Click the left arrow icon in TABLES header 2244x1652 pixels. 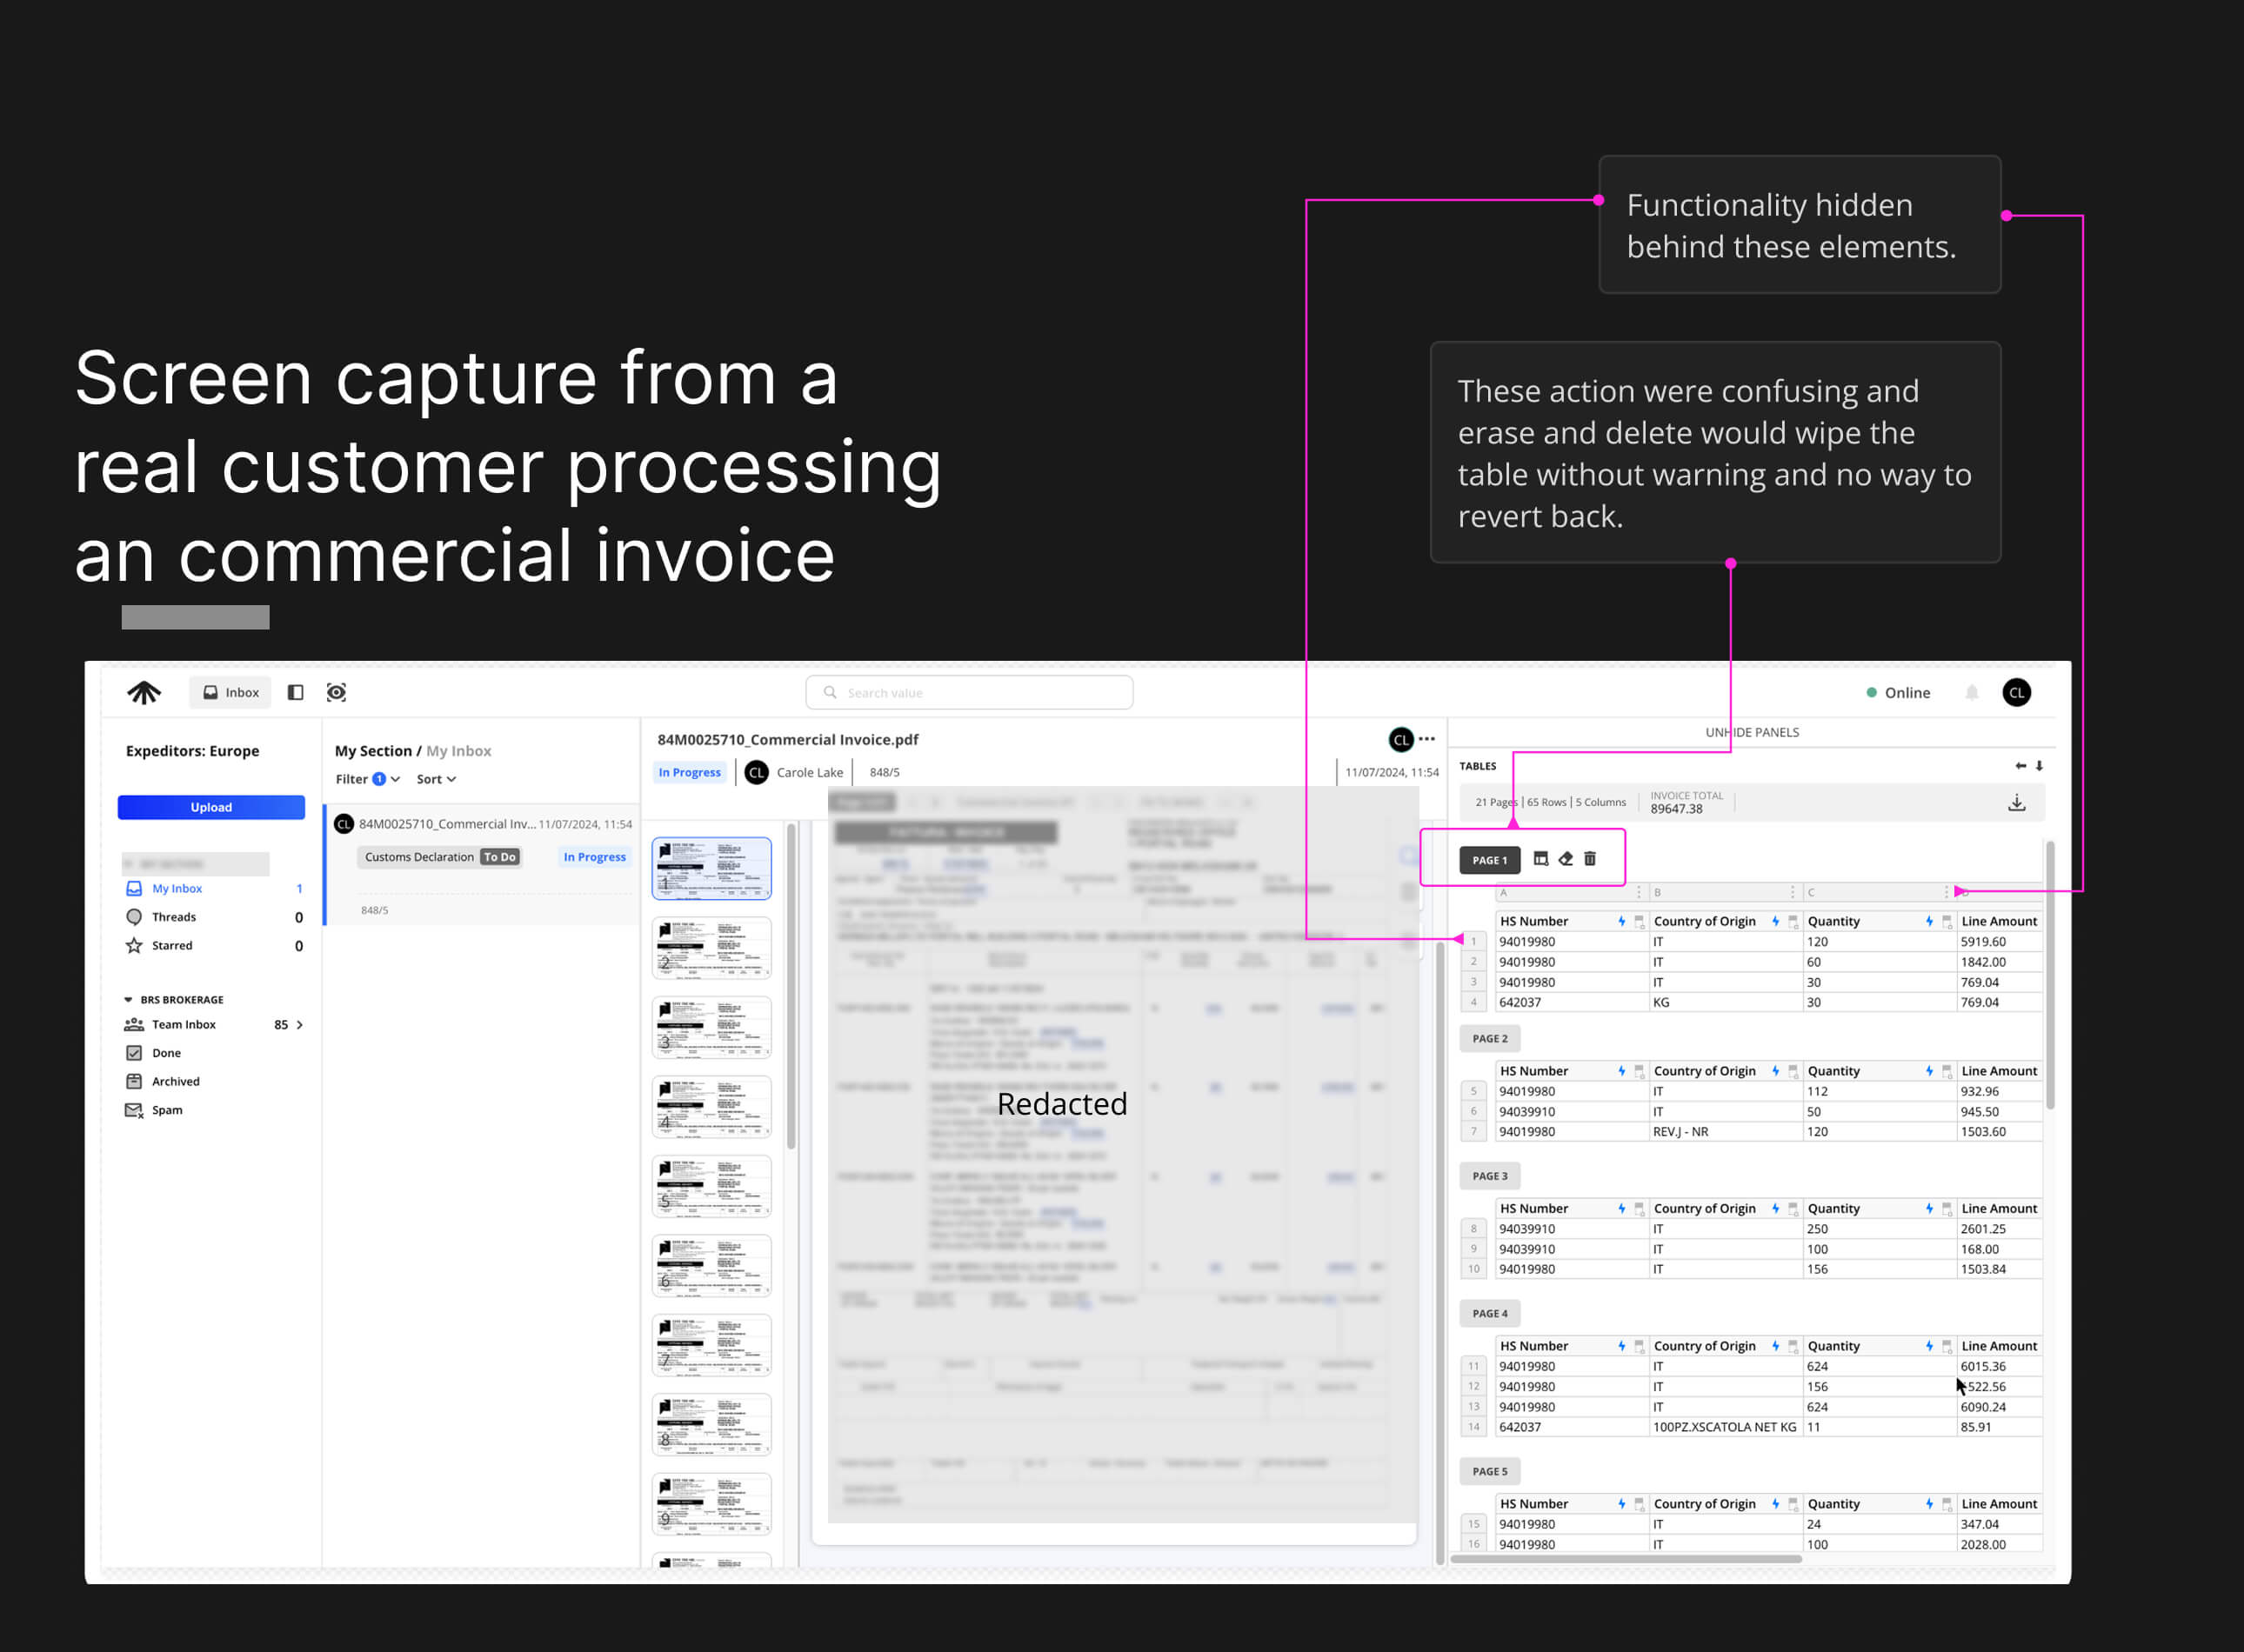pos(2020,766)
